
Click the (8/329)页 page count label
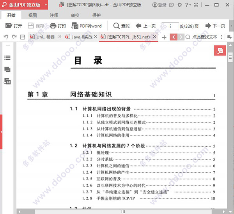[x=189, y=26]
